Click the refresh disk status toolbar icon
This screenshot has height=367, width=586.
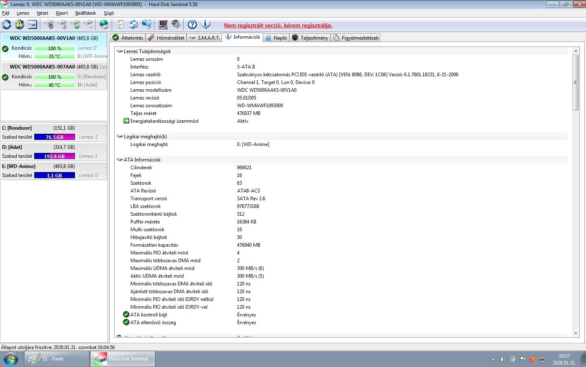pyautogui.click(x=7, y=24)
